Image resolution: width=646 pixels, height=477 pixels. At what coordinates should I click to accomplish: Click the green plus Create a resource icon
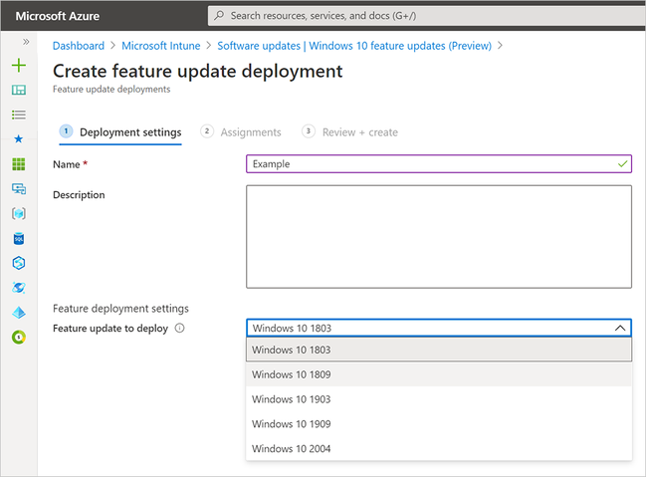coord(19,65)
